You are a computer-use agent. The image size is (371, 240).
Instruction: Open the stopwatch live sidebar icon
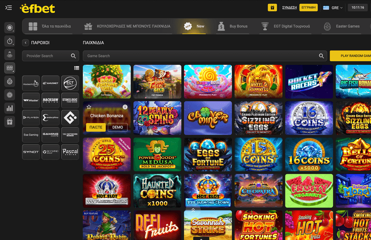coord(10,41)
